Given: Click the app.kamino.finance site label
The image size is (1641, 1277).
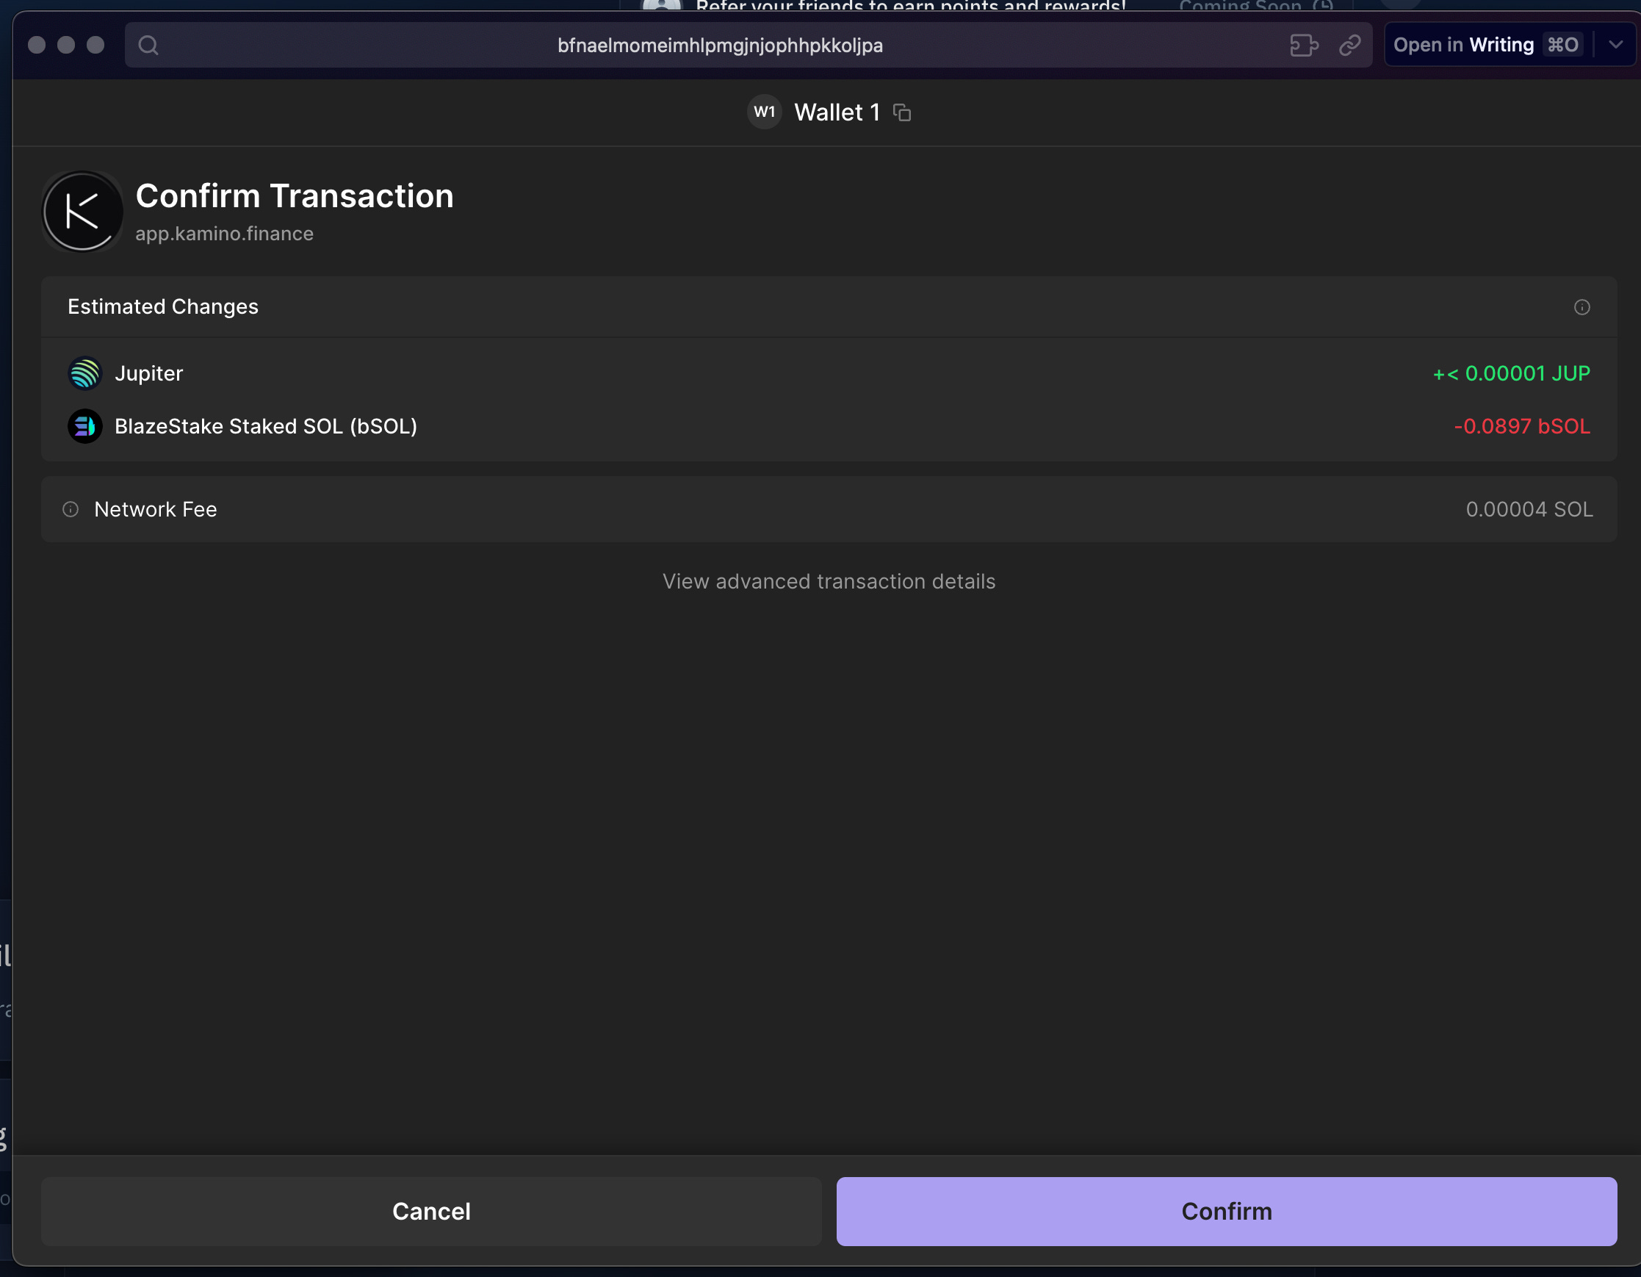Looking at the screenshot, I should coord(225,234).
